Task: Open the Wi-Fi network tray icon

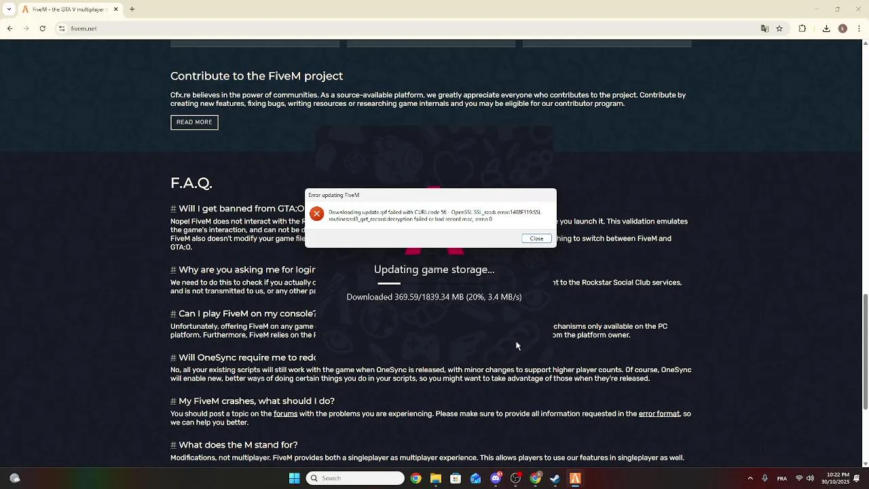Action: pos(799,478)
